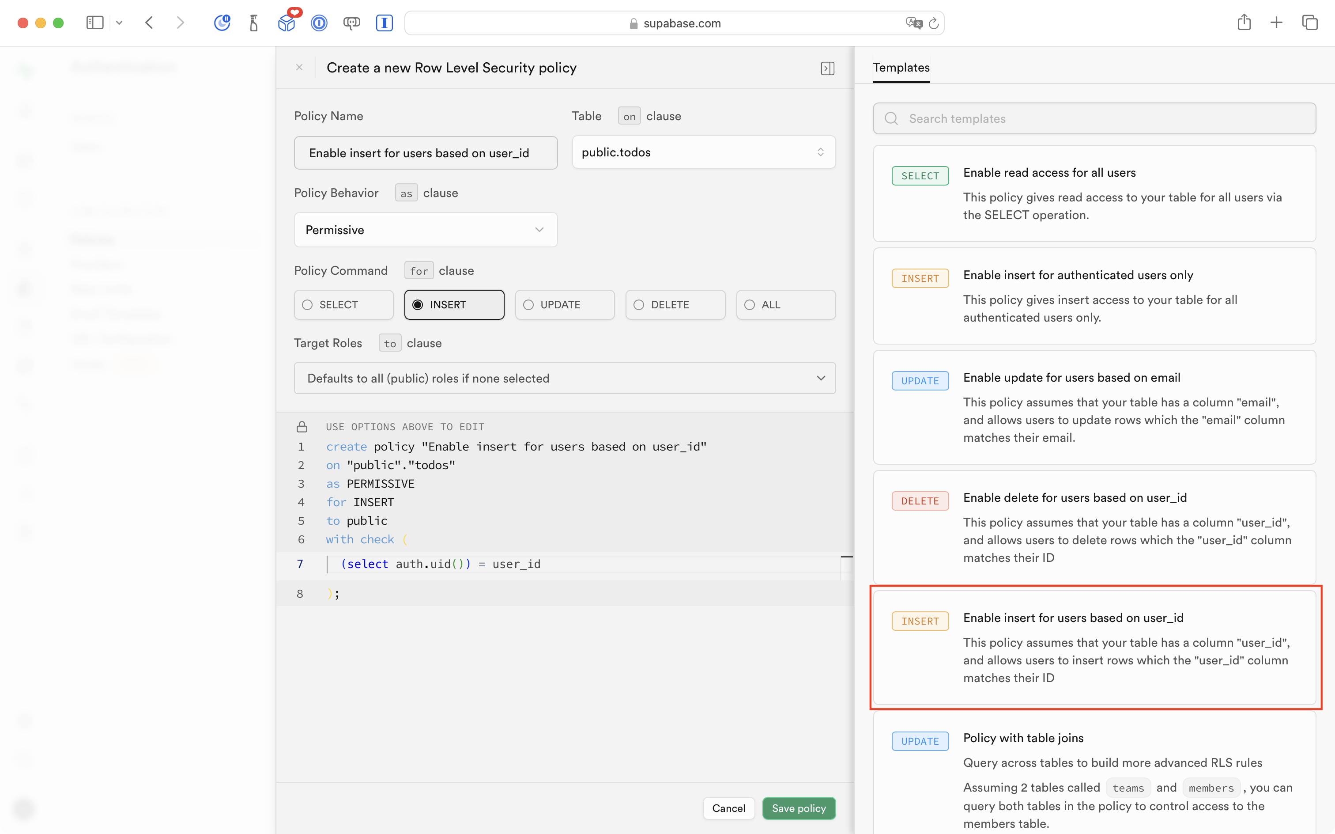Open a new Safari tab
This screenshot has width=1335, height=834.
point(1276,23)
